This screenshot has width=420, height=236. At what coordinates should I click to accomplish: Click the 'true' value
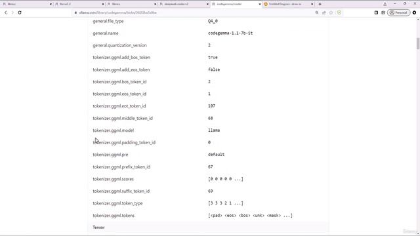tap(213, 57)
